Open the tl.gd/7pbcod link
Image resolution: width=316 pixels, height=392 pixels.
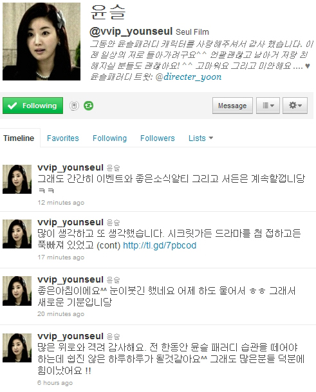[160, 245]
